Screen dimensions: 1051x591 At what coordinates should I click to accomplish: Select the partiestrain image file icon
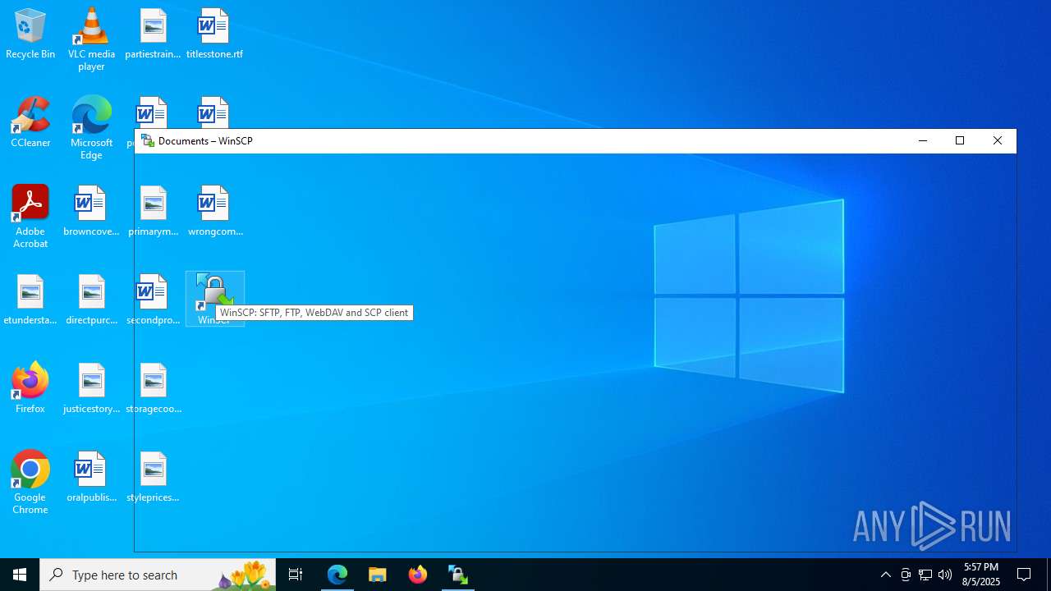[153, 34]
